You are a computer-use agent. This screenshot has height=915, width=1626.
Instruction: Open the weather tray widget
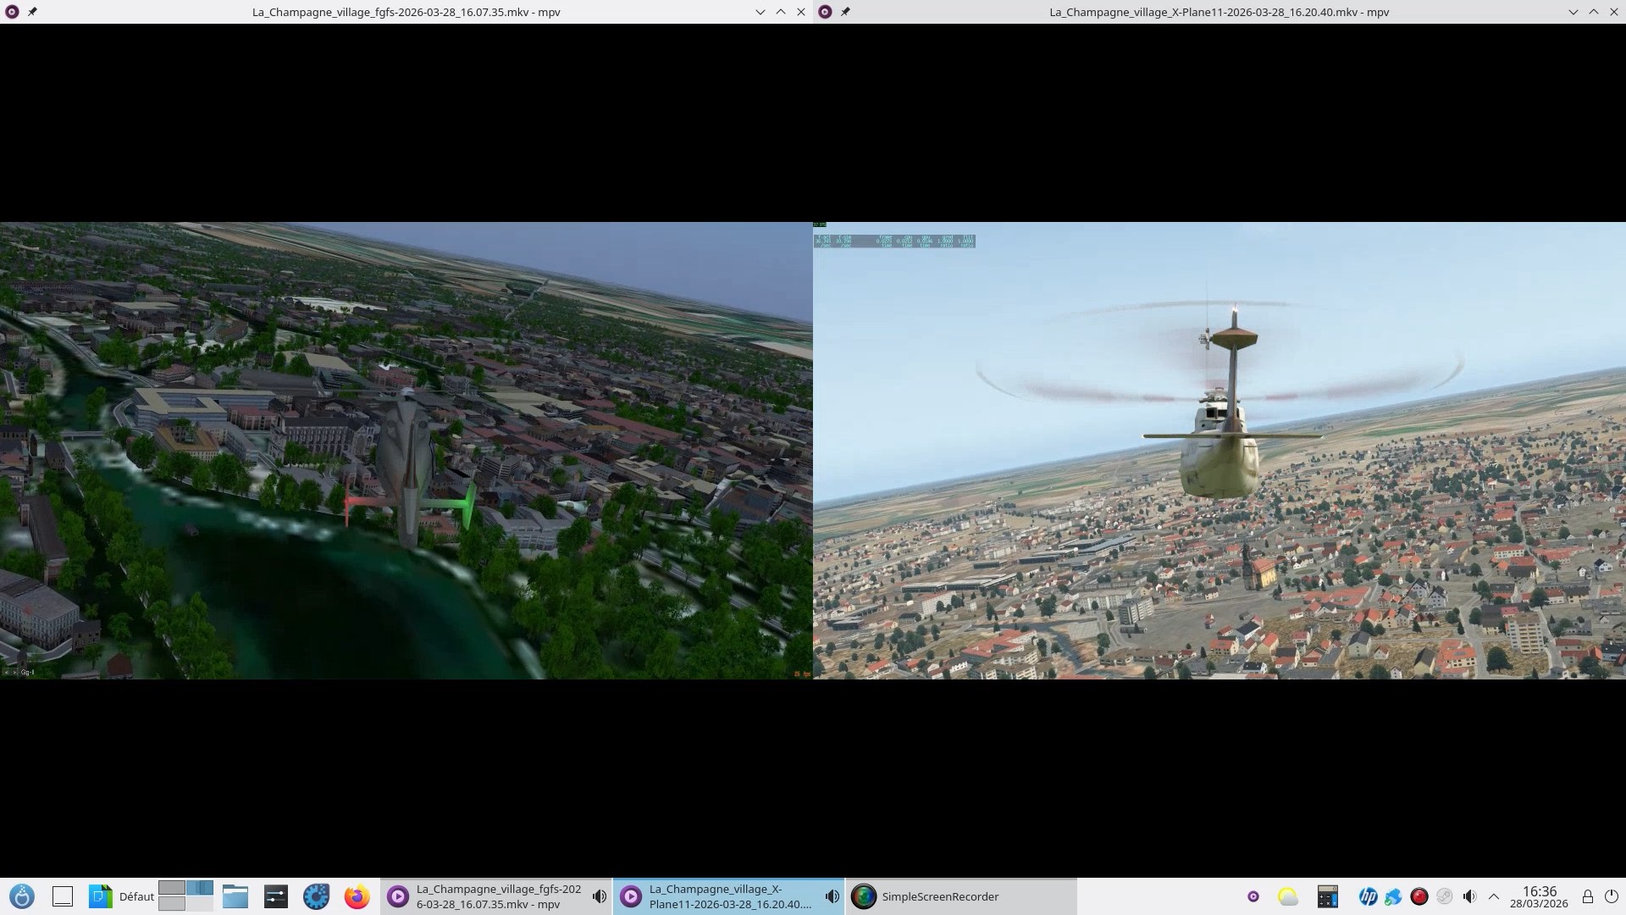[1288, 896]
